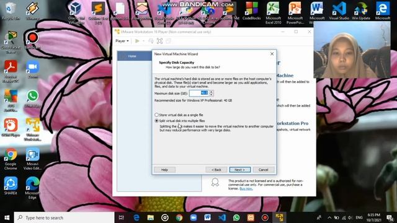Open the SHAREit desktop shortcut

pyautogui.click(x=11, y=186)
